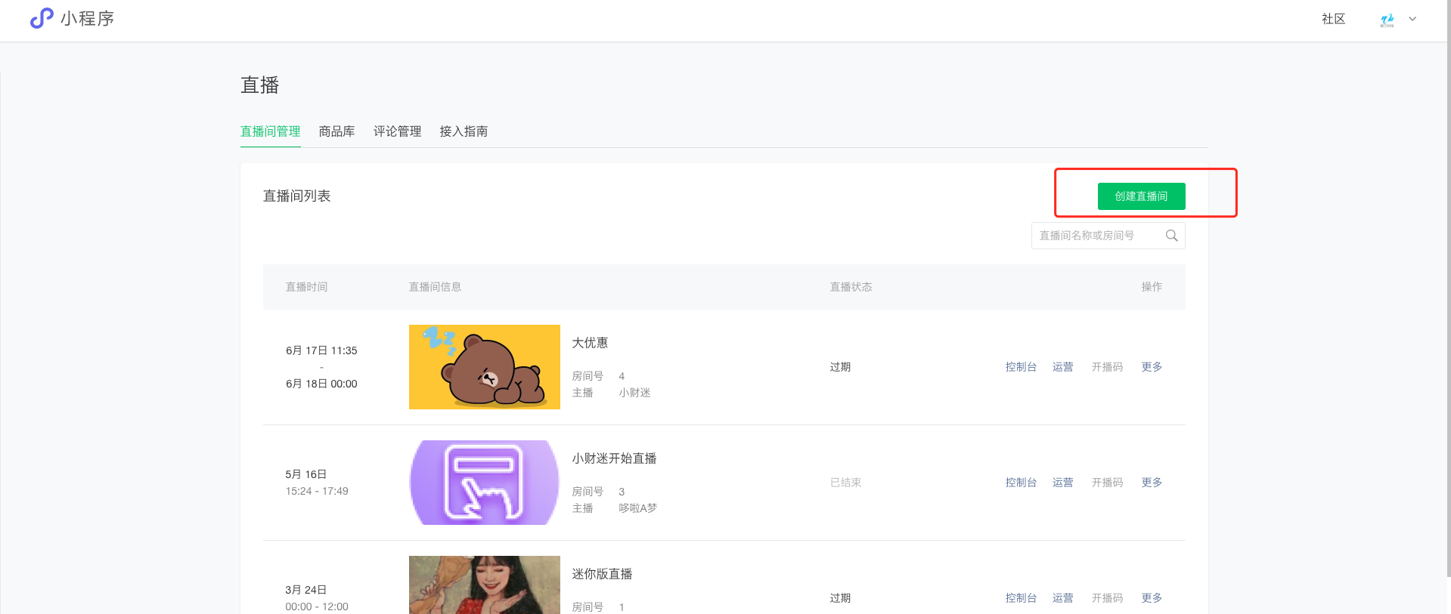Click the 过期 status of 大优惠
This screenshot has width=1451, height=614.
point(840,367)
